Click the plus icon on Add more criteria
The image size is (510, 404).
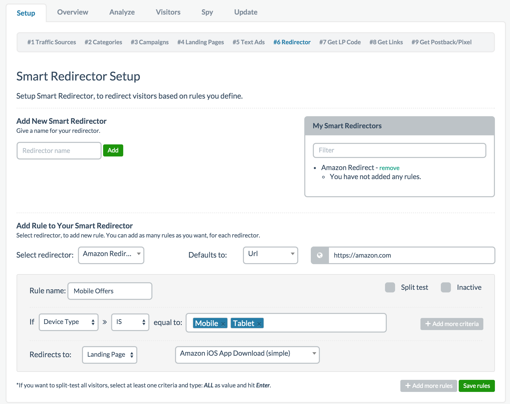click(x=428, y=324)
